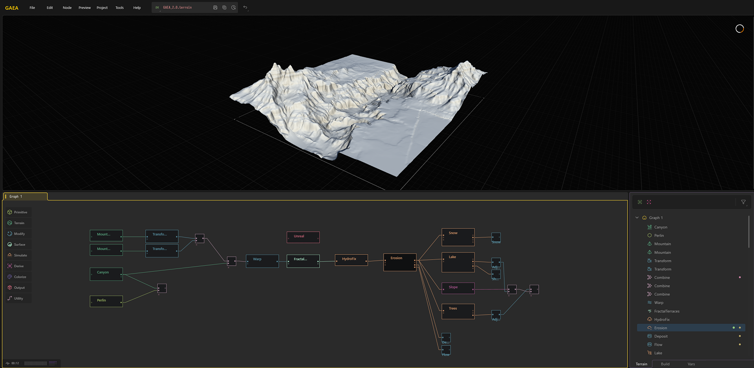Click the green focus-selection icon in node panel
This screenshot has height=368, width=754.
(x=640, y=202)
